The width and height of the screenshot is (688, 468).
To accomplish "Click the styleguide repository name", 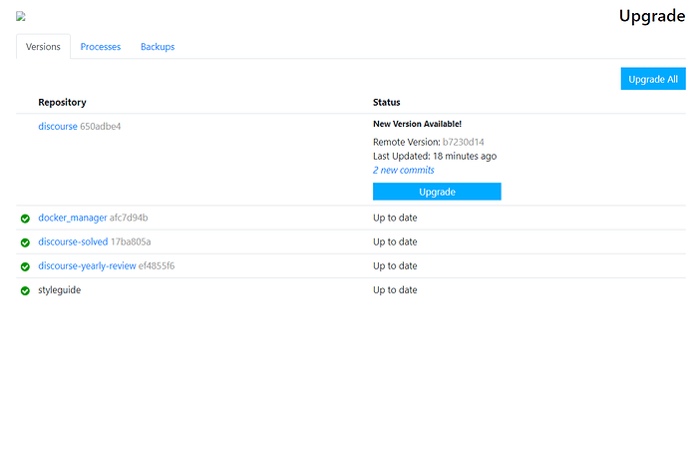I will 59,290.
